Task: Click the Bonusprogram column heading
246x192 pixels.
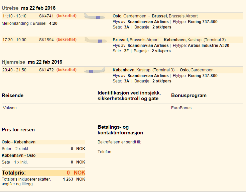Action: [x=189, y=95]
